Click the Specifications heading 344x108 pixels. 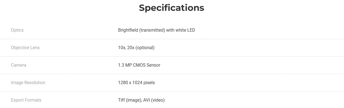pyautogui.click(x=171, y=8)
